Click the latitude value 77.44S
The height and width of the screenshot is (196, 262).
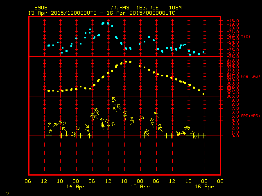click(x=120, y=8)
